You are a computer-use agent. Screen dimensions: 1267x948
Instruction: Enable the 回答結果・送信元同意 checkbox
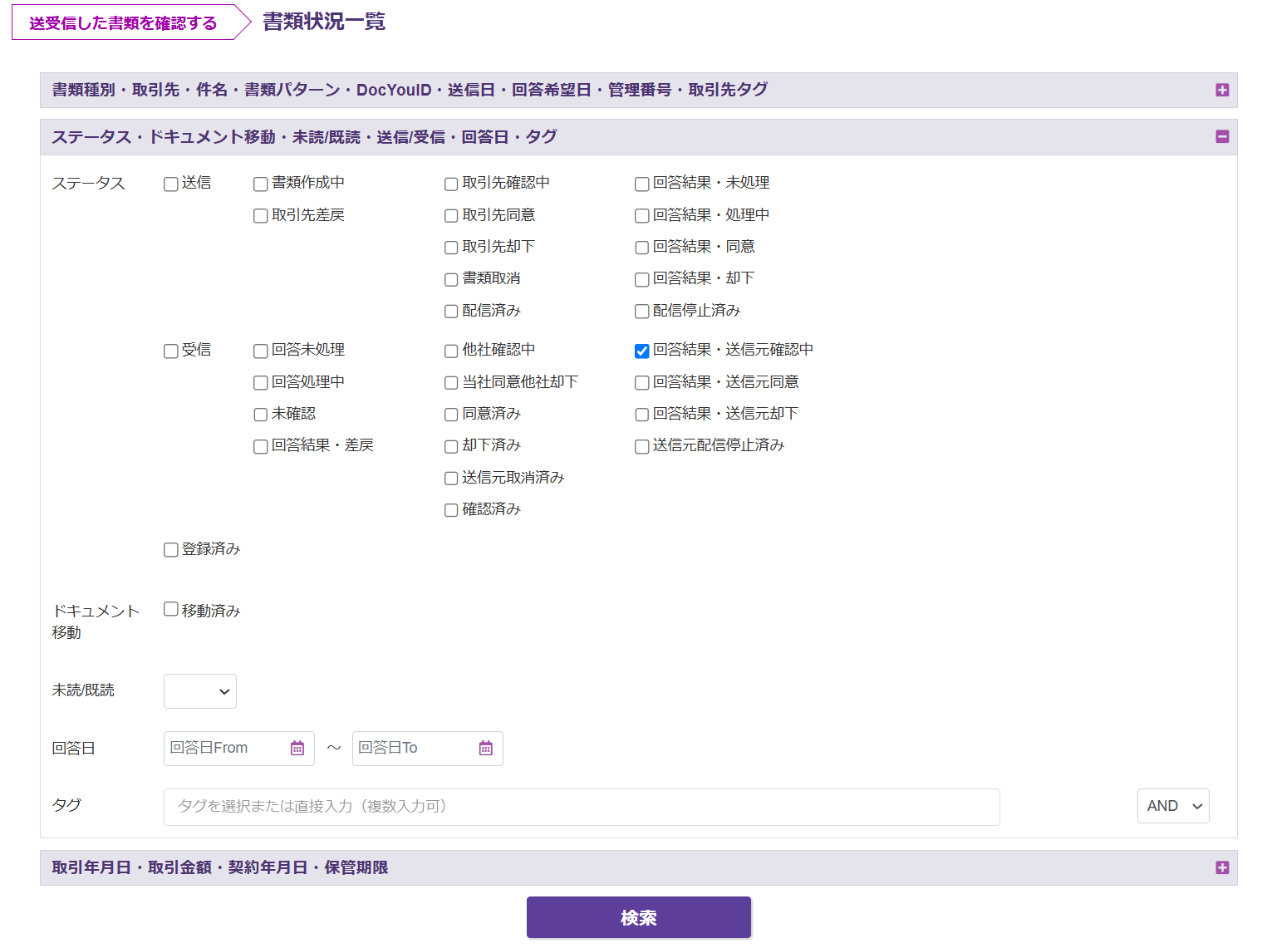(642, 383)
